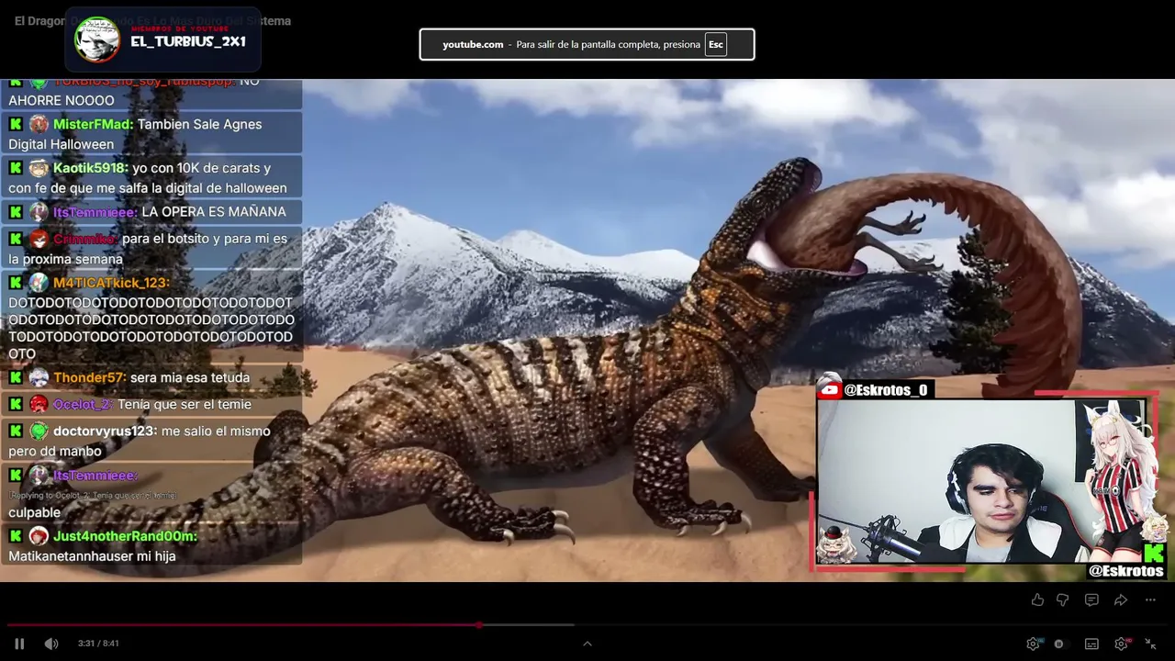The width and height of the screenshot is (1175, 661).
Task: Click the 'Matikanetannhauser mi hija' message
Action: point(92,556)
